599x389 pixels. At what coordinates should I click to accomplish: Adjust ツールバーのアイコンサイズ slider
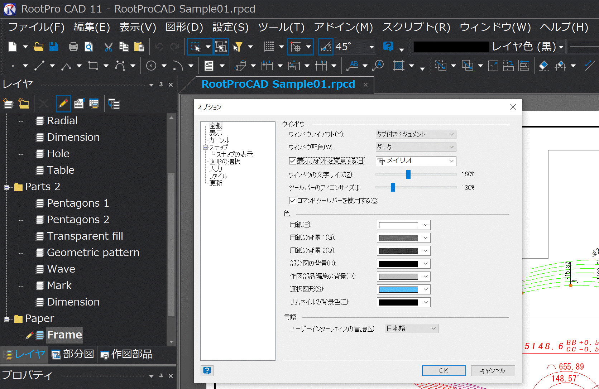click(393, 187)
